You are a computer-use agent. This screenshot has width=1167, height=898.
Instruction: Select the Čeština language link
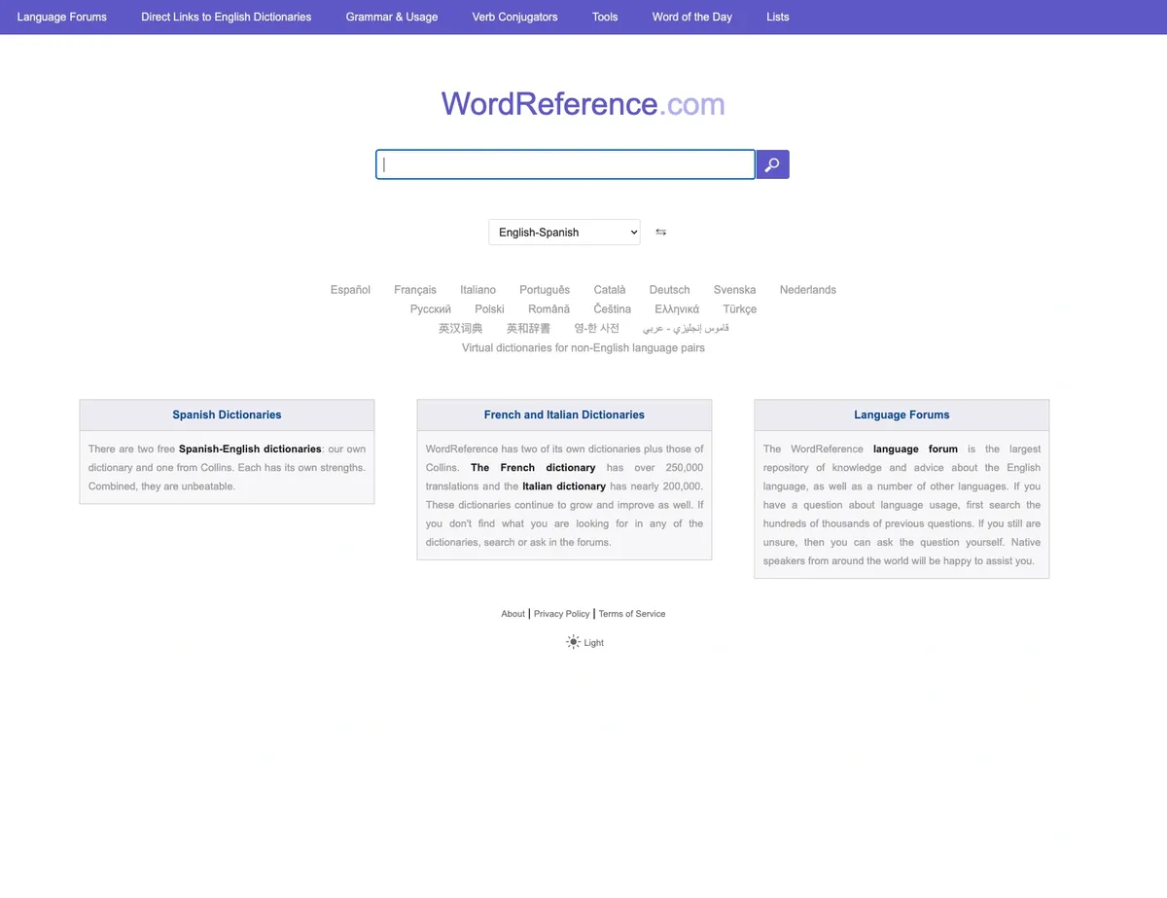[613, 309]
